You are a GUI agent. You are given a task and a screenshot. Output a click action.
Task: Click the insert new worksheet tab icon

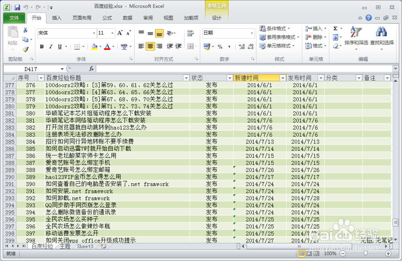(103, 246)
